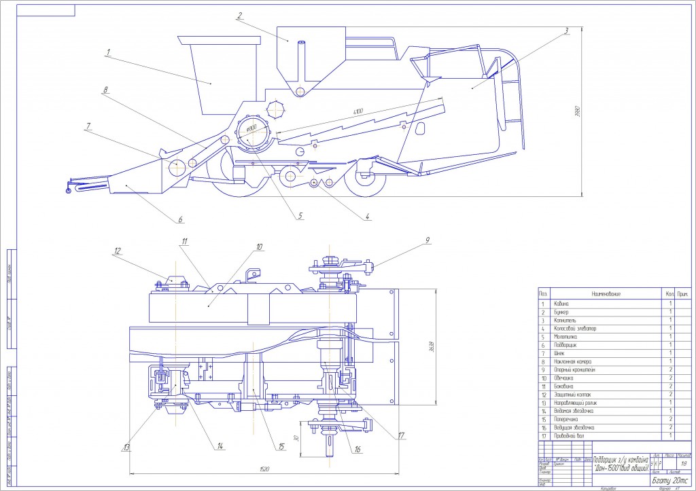Click 'Подборщик' in the parts list column
This screenshot has height=491, width=696.
pos(565,345)
